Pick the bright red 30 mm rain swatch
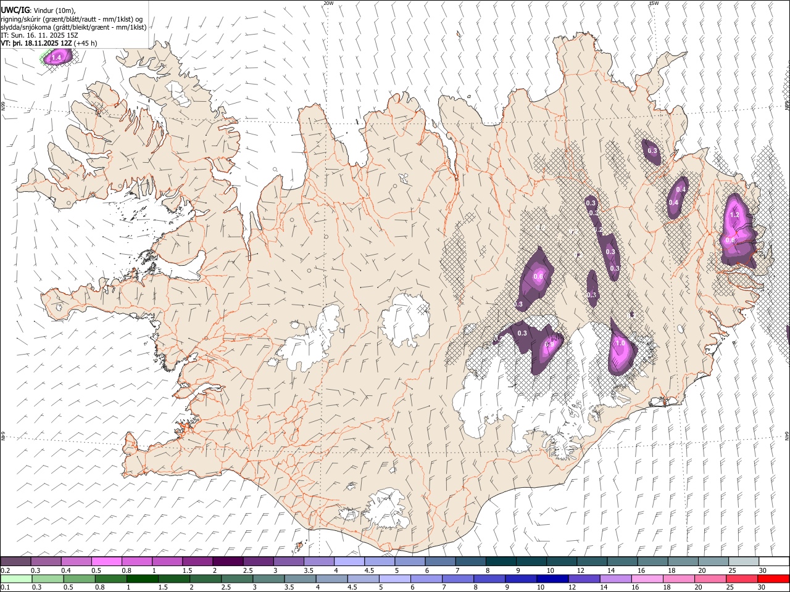790x592 pixels. (773, 578)
